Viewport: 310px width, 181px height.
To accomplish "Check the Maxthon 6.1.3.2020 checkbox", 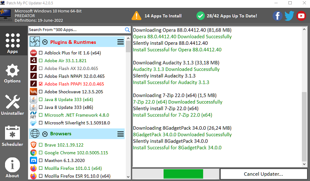I will [41, 160].
